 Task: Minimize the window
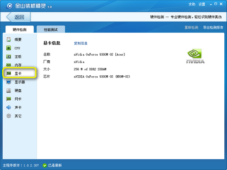click(211, 5)
